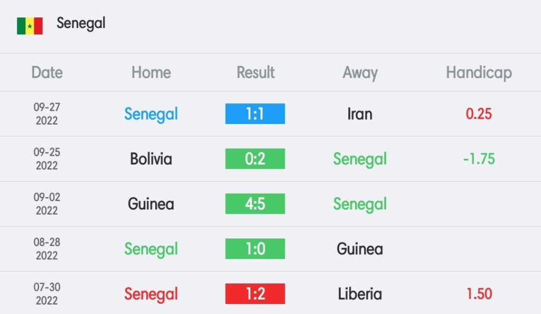This screenshot has height=314, width=541.
Task: Open the 4:5 score badge
Action: (x=255, y=204)
